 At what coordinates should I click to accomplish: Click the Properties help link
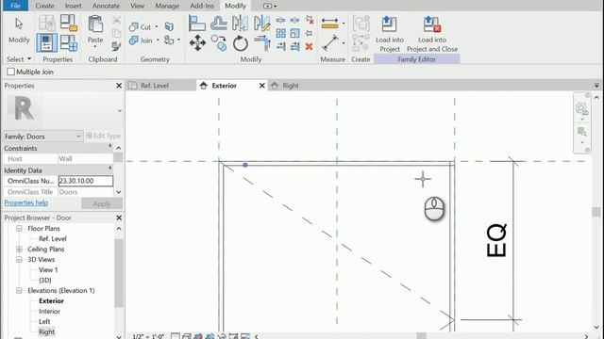tap(26, 202)
